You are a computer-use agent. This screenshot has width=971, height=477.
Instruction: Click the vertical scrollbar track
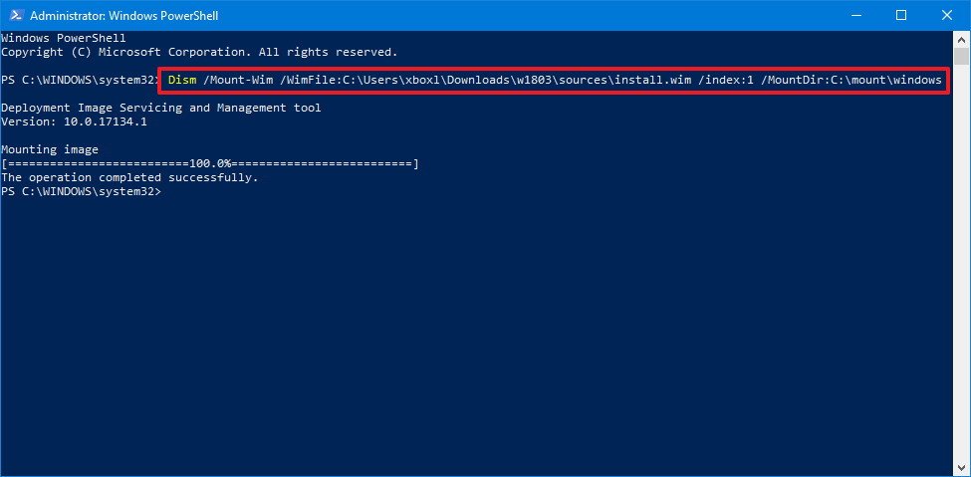pos(960,299)
